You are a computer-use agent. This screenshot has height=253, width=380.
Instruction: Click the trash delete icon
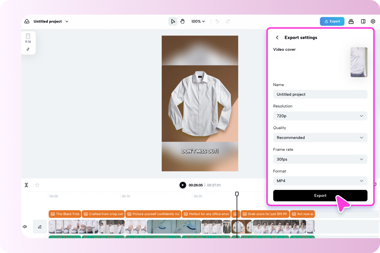click(37, 185)
